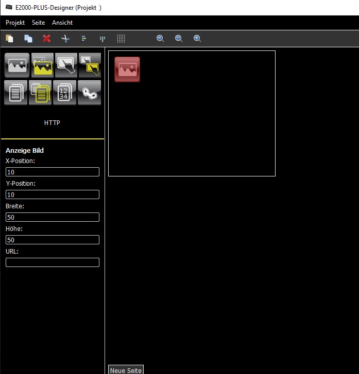The height and width of the screenshot is (374, 359).
Task: Delete selection with the red X icon
Action: 46,39
